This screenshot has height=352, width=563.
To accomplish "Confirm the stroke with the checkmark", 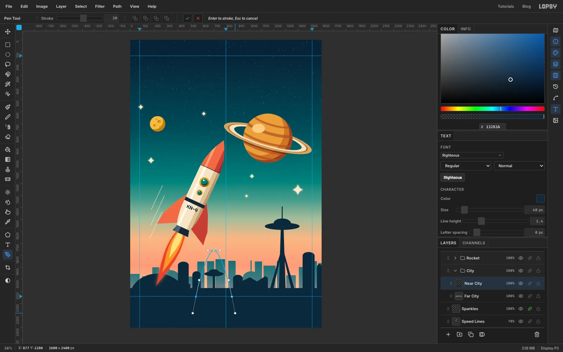I will click(x=188, y=18).
